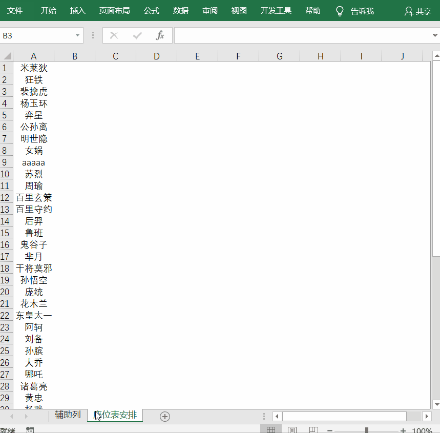Switch to the 开始 ribbon tab

(48, 11)
